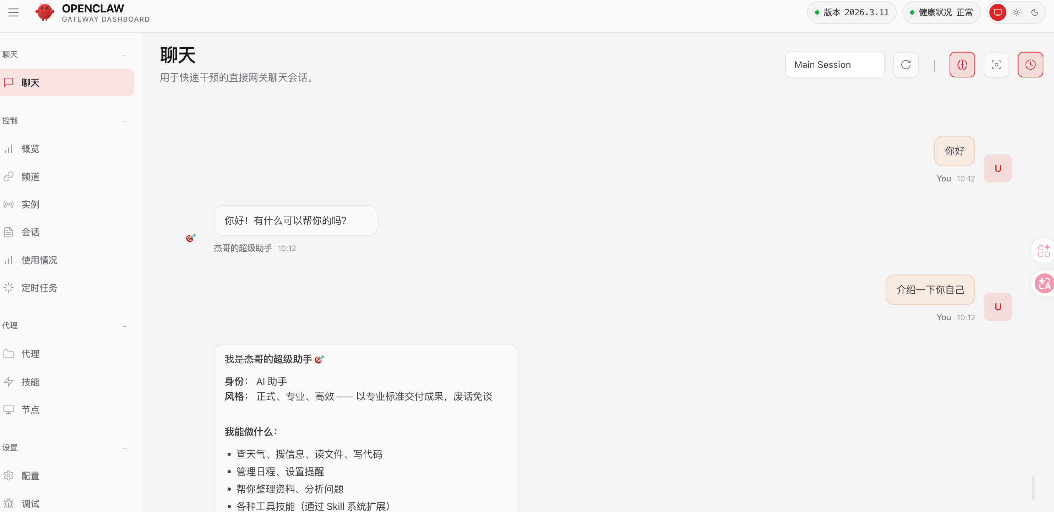
Task: Select the system theme monitor icon
Action: click(998, 12)
